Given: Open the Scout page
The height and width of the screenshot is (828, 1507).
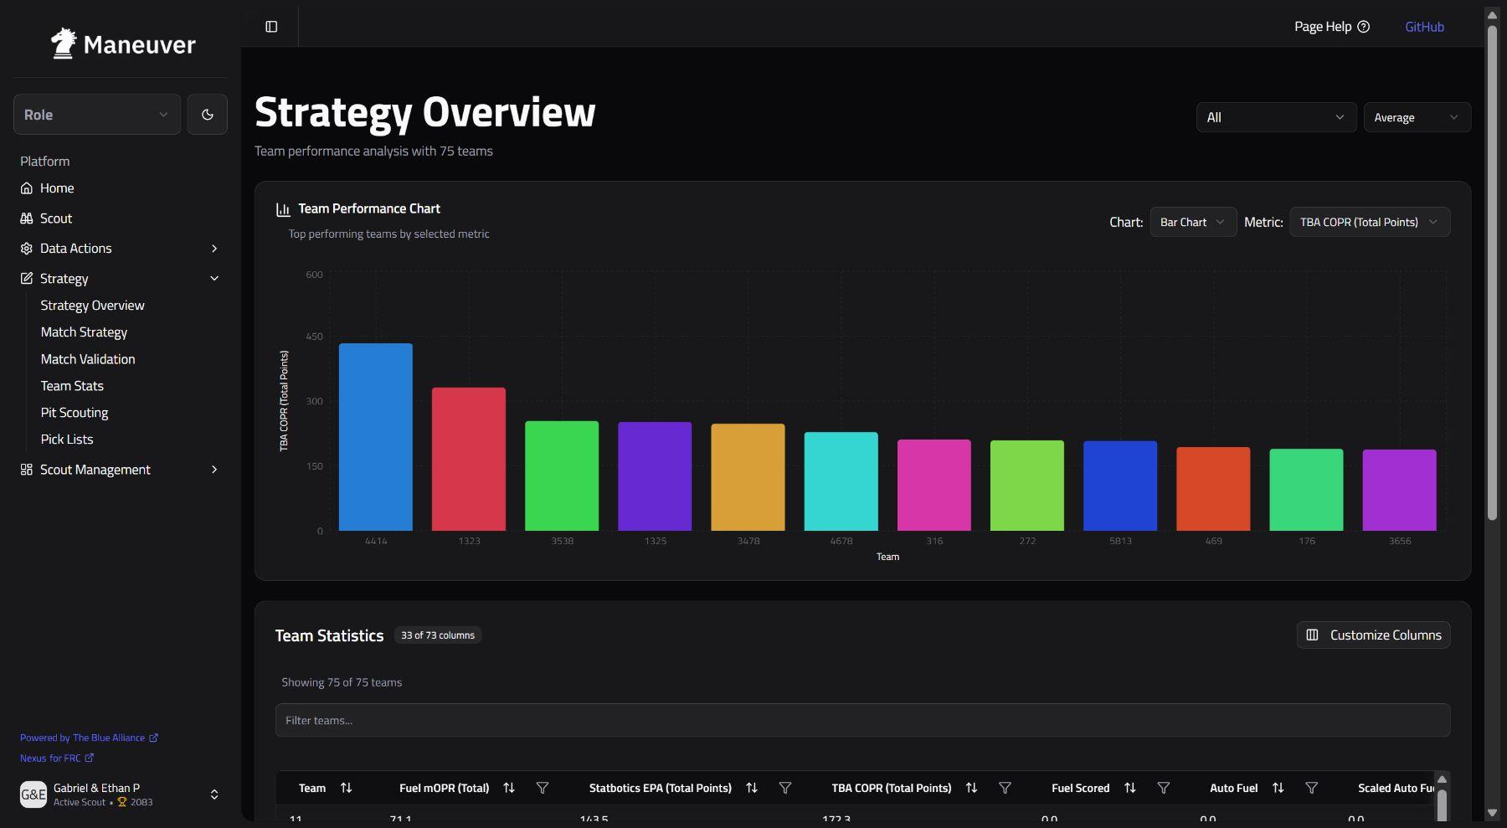Looking at the screenshot, I should click(121, 219).
